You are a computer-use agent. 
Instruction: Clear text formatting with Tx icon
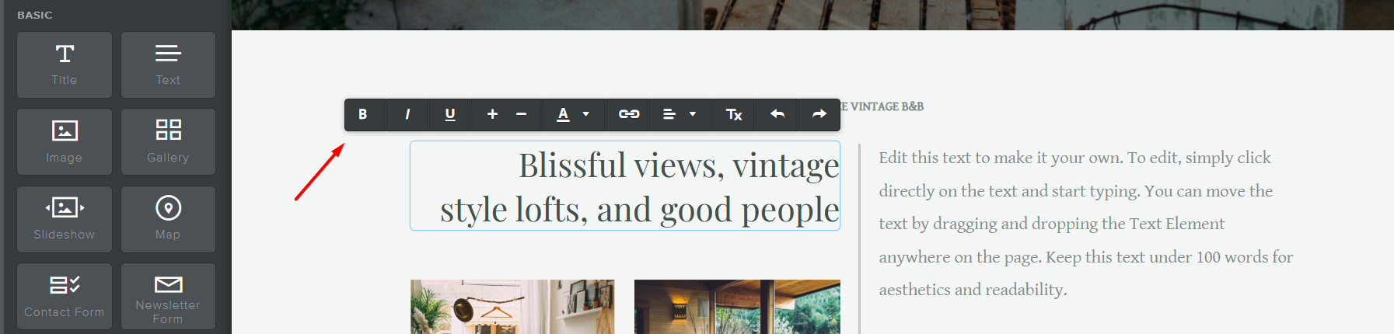tap(734, 114)
